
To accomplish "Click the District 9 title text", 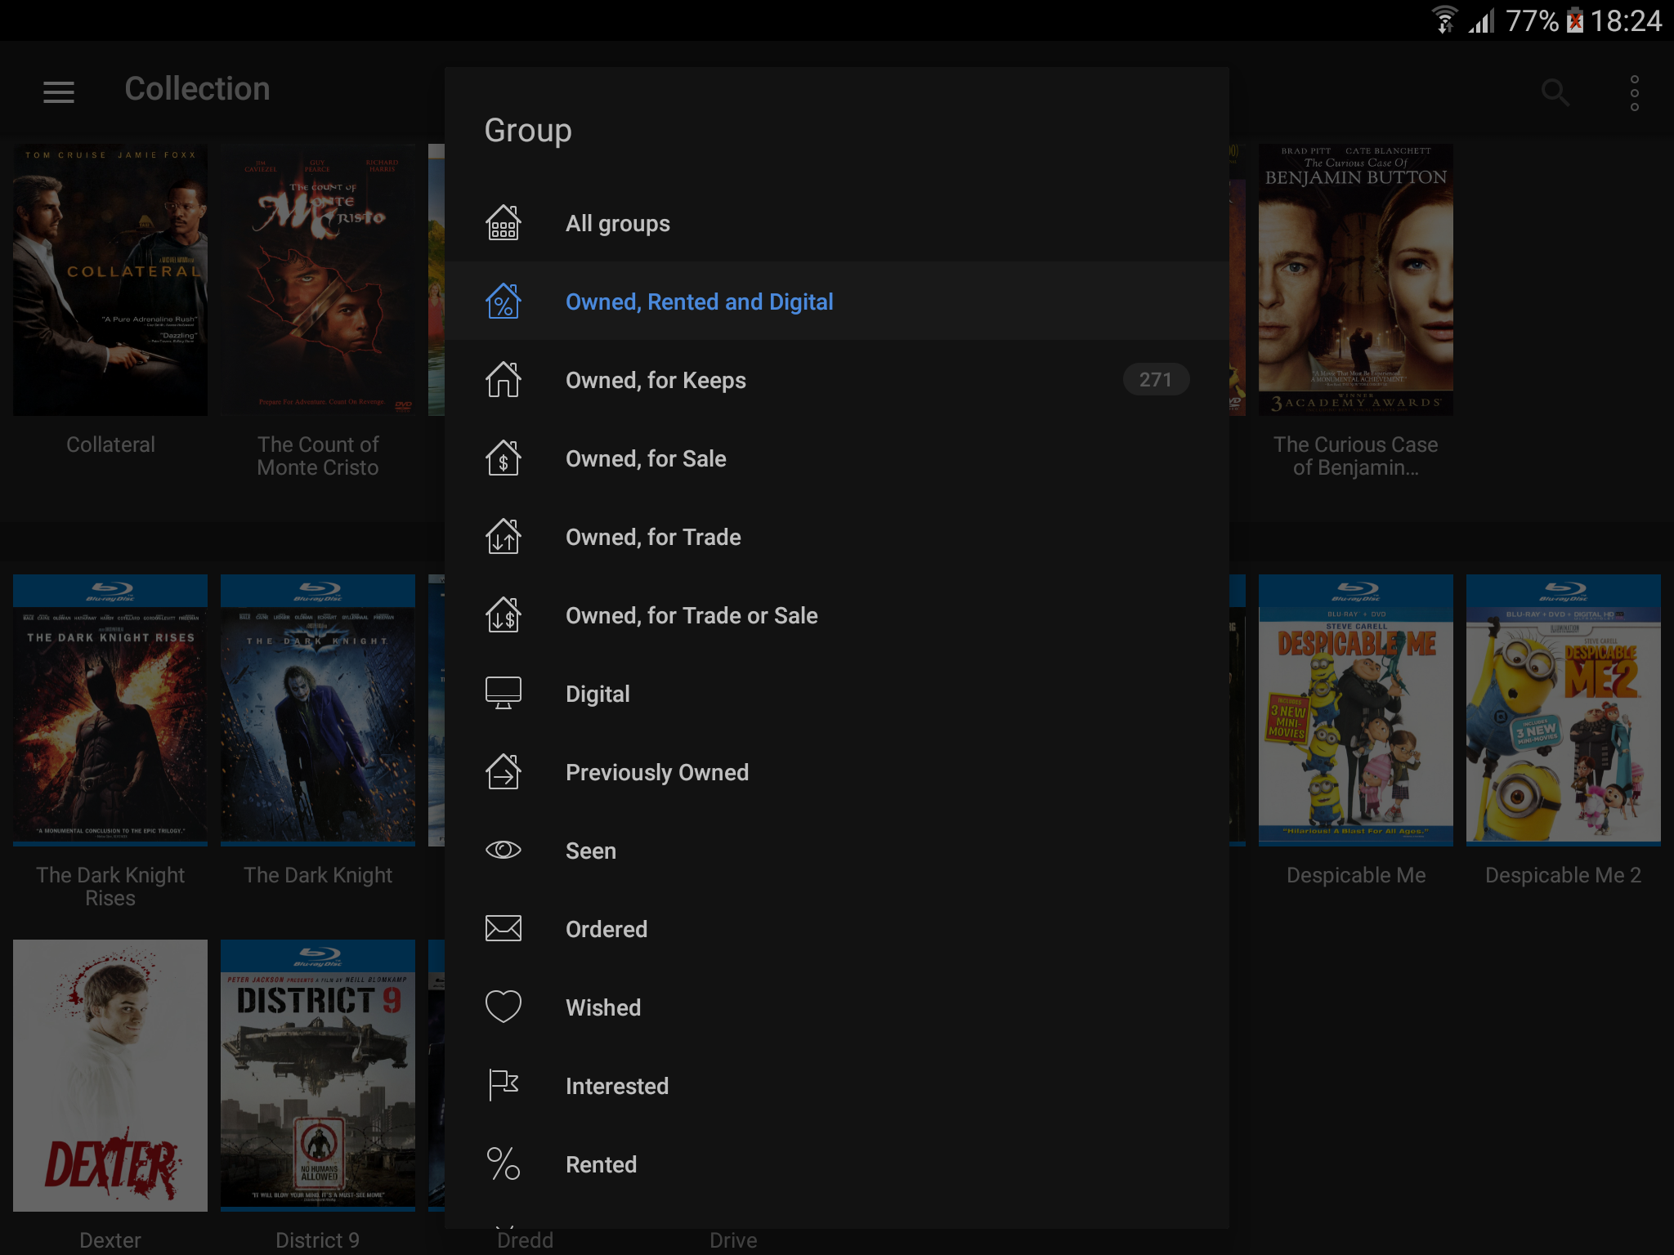I will tap(318, 1240).
